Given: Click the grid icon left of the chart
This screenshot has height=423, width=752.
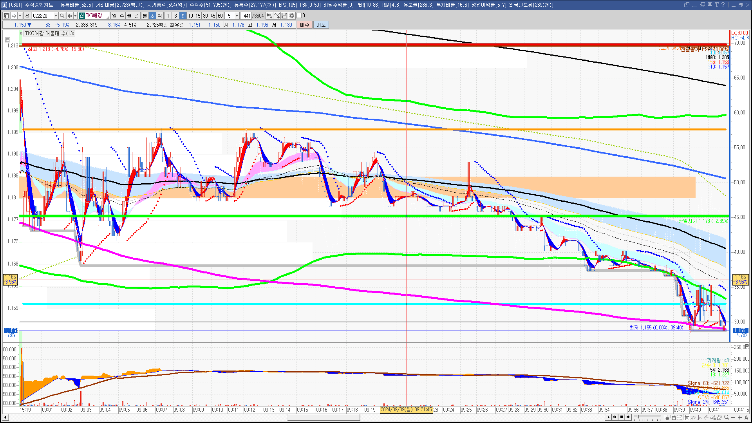Looking at the screenshot, I should pos(7,40).
